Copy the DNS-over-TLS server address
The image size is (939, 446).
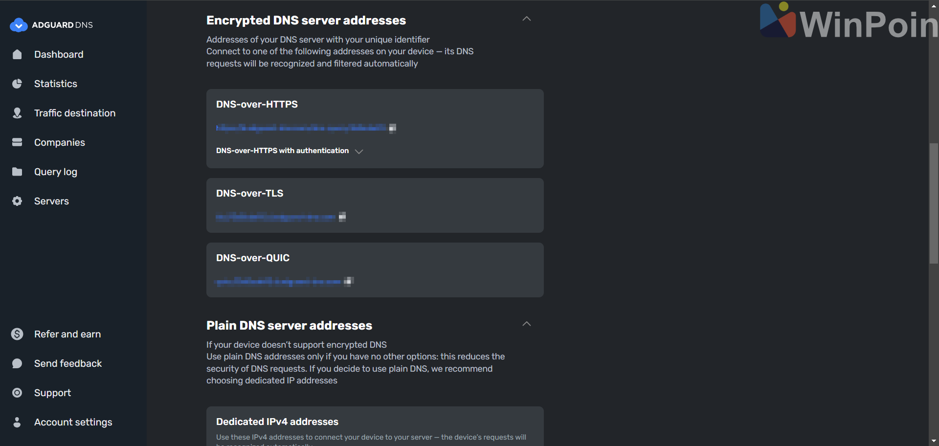(x=343, y=217)
